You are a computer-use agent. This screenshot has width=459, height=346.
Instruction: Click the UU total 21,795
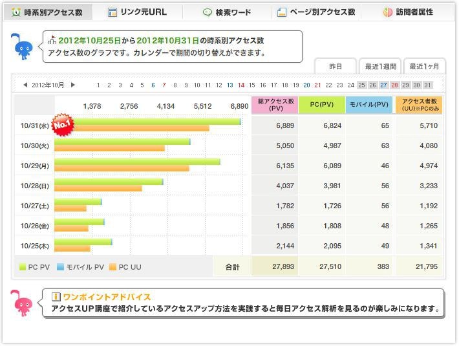(x=427, y=266)
